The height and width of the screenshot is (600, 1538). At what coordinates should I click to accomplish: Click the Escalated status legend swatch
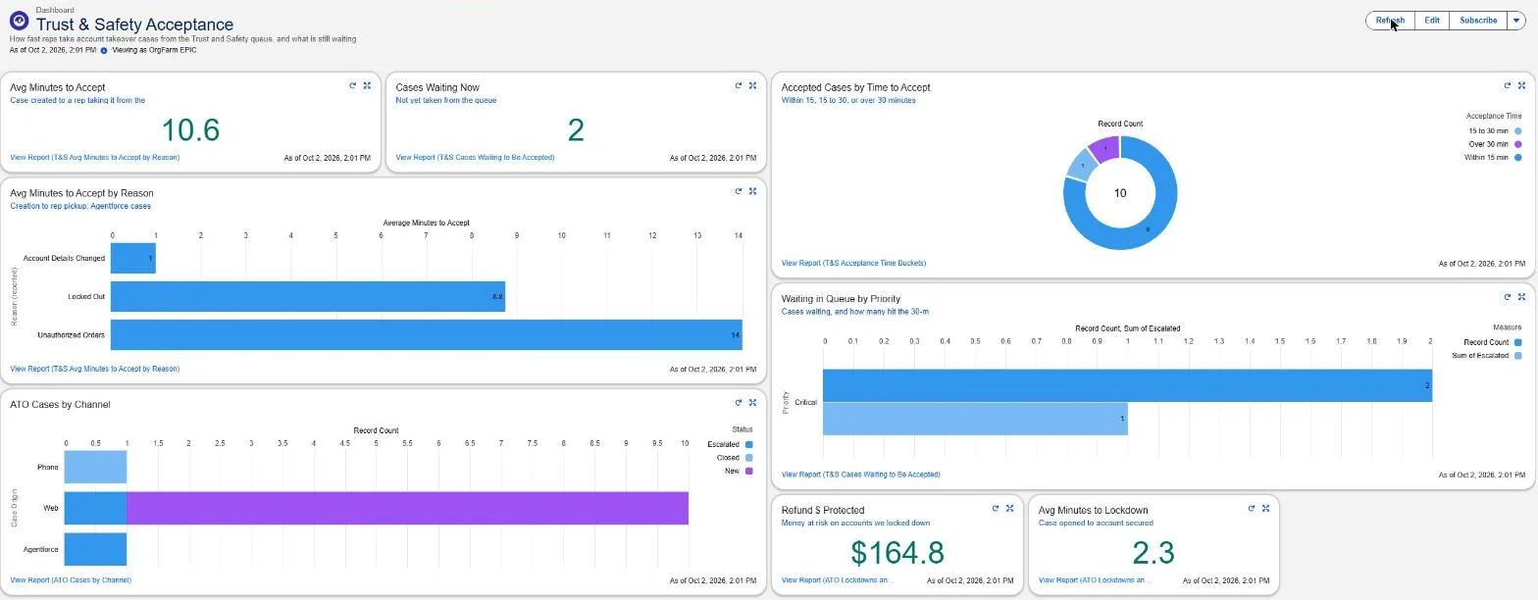(x=750, y=444)
